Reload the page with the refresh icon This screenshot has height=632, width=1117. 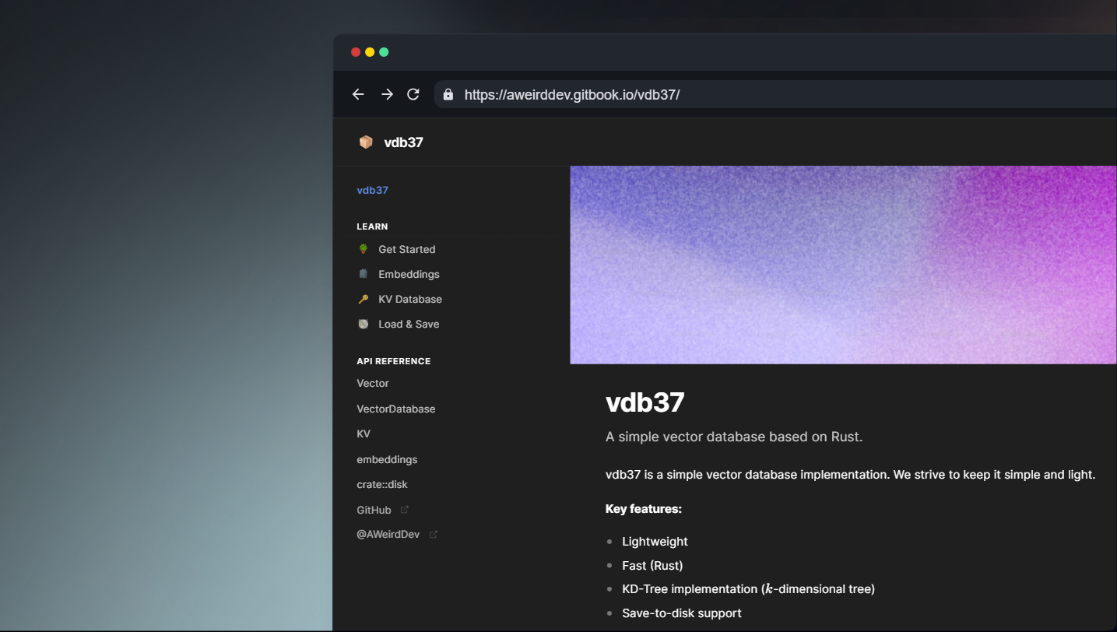413,93
